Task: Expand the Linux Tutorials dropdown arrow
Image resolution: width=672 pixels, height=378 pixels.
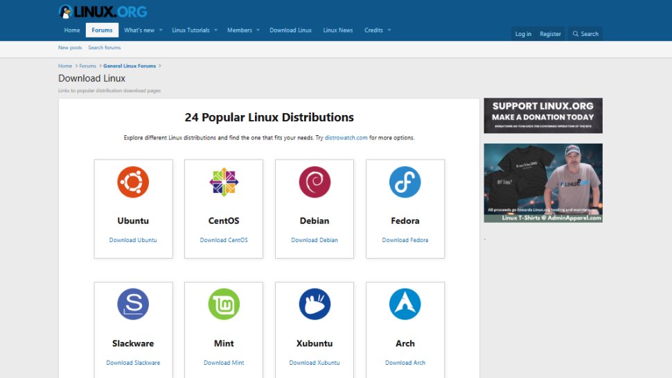Action: tap(215, 30)
